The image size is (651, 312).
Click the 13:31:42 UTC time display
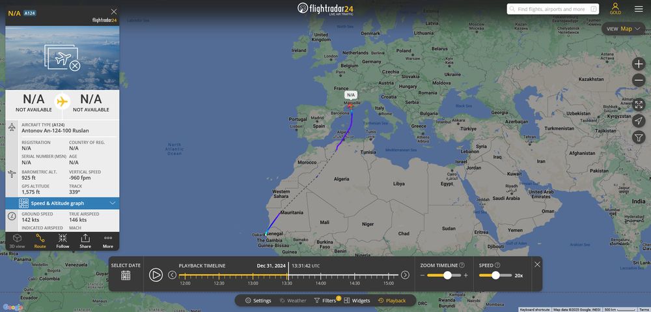[305, 266]
